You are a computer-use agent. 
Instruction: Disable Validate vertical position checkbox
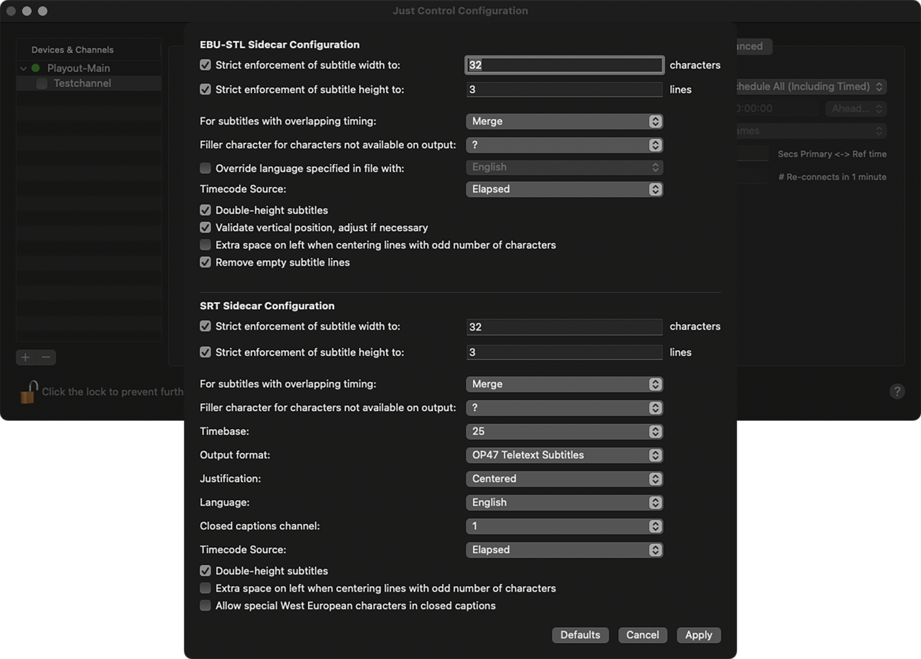pos(205,228)
